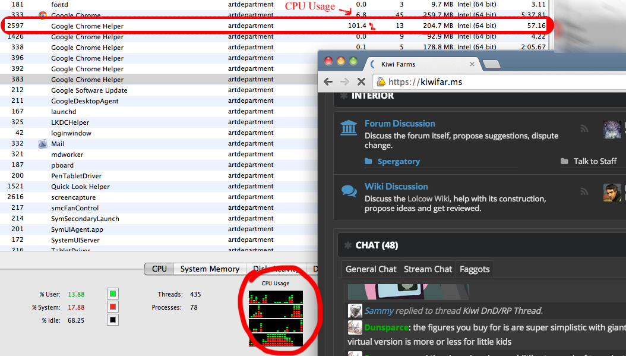The height and width of the screenshot is (356, 626).
Task: Click the Dunsparce username in chat
Action: pyautogui.click(x=387, y=327)
